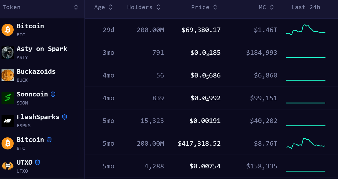Click the UTXO token icon
Viewport: 338px width, 179px height.
[x=8, y=166]
